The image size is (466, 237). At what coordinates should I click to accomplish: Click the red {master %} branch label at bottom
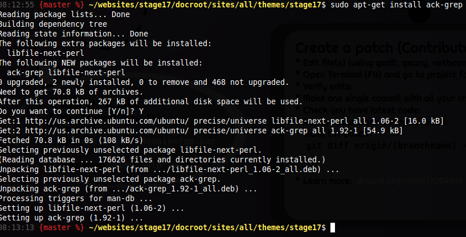click(62, 227)
